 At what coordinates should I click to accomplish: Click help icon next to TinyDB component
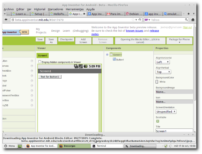click(32, 105)
